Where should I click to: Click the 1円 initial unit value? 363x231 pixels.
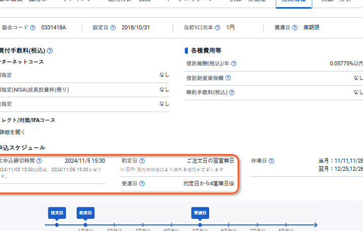[230, 27]
